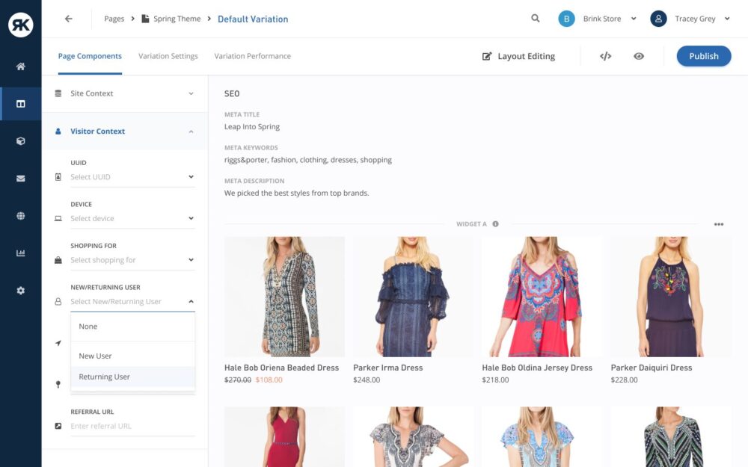Toggle preview with the eye icon
This screenshot has height=467, width=748.
[639, 56]
